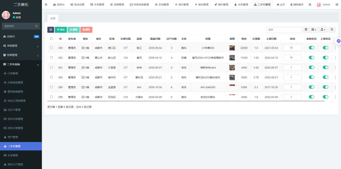Image resolution: width=341 pixels, height=169 pixels.
Task: Toggle 上架状态 switch for row 302
Action: (x=326, y=58)
